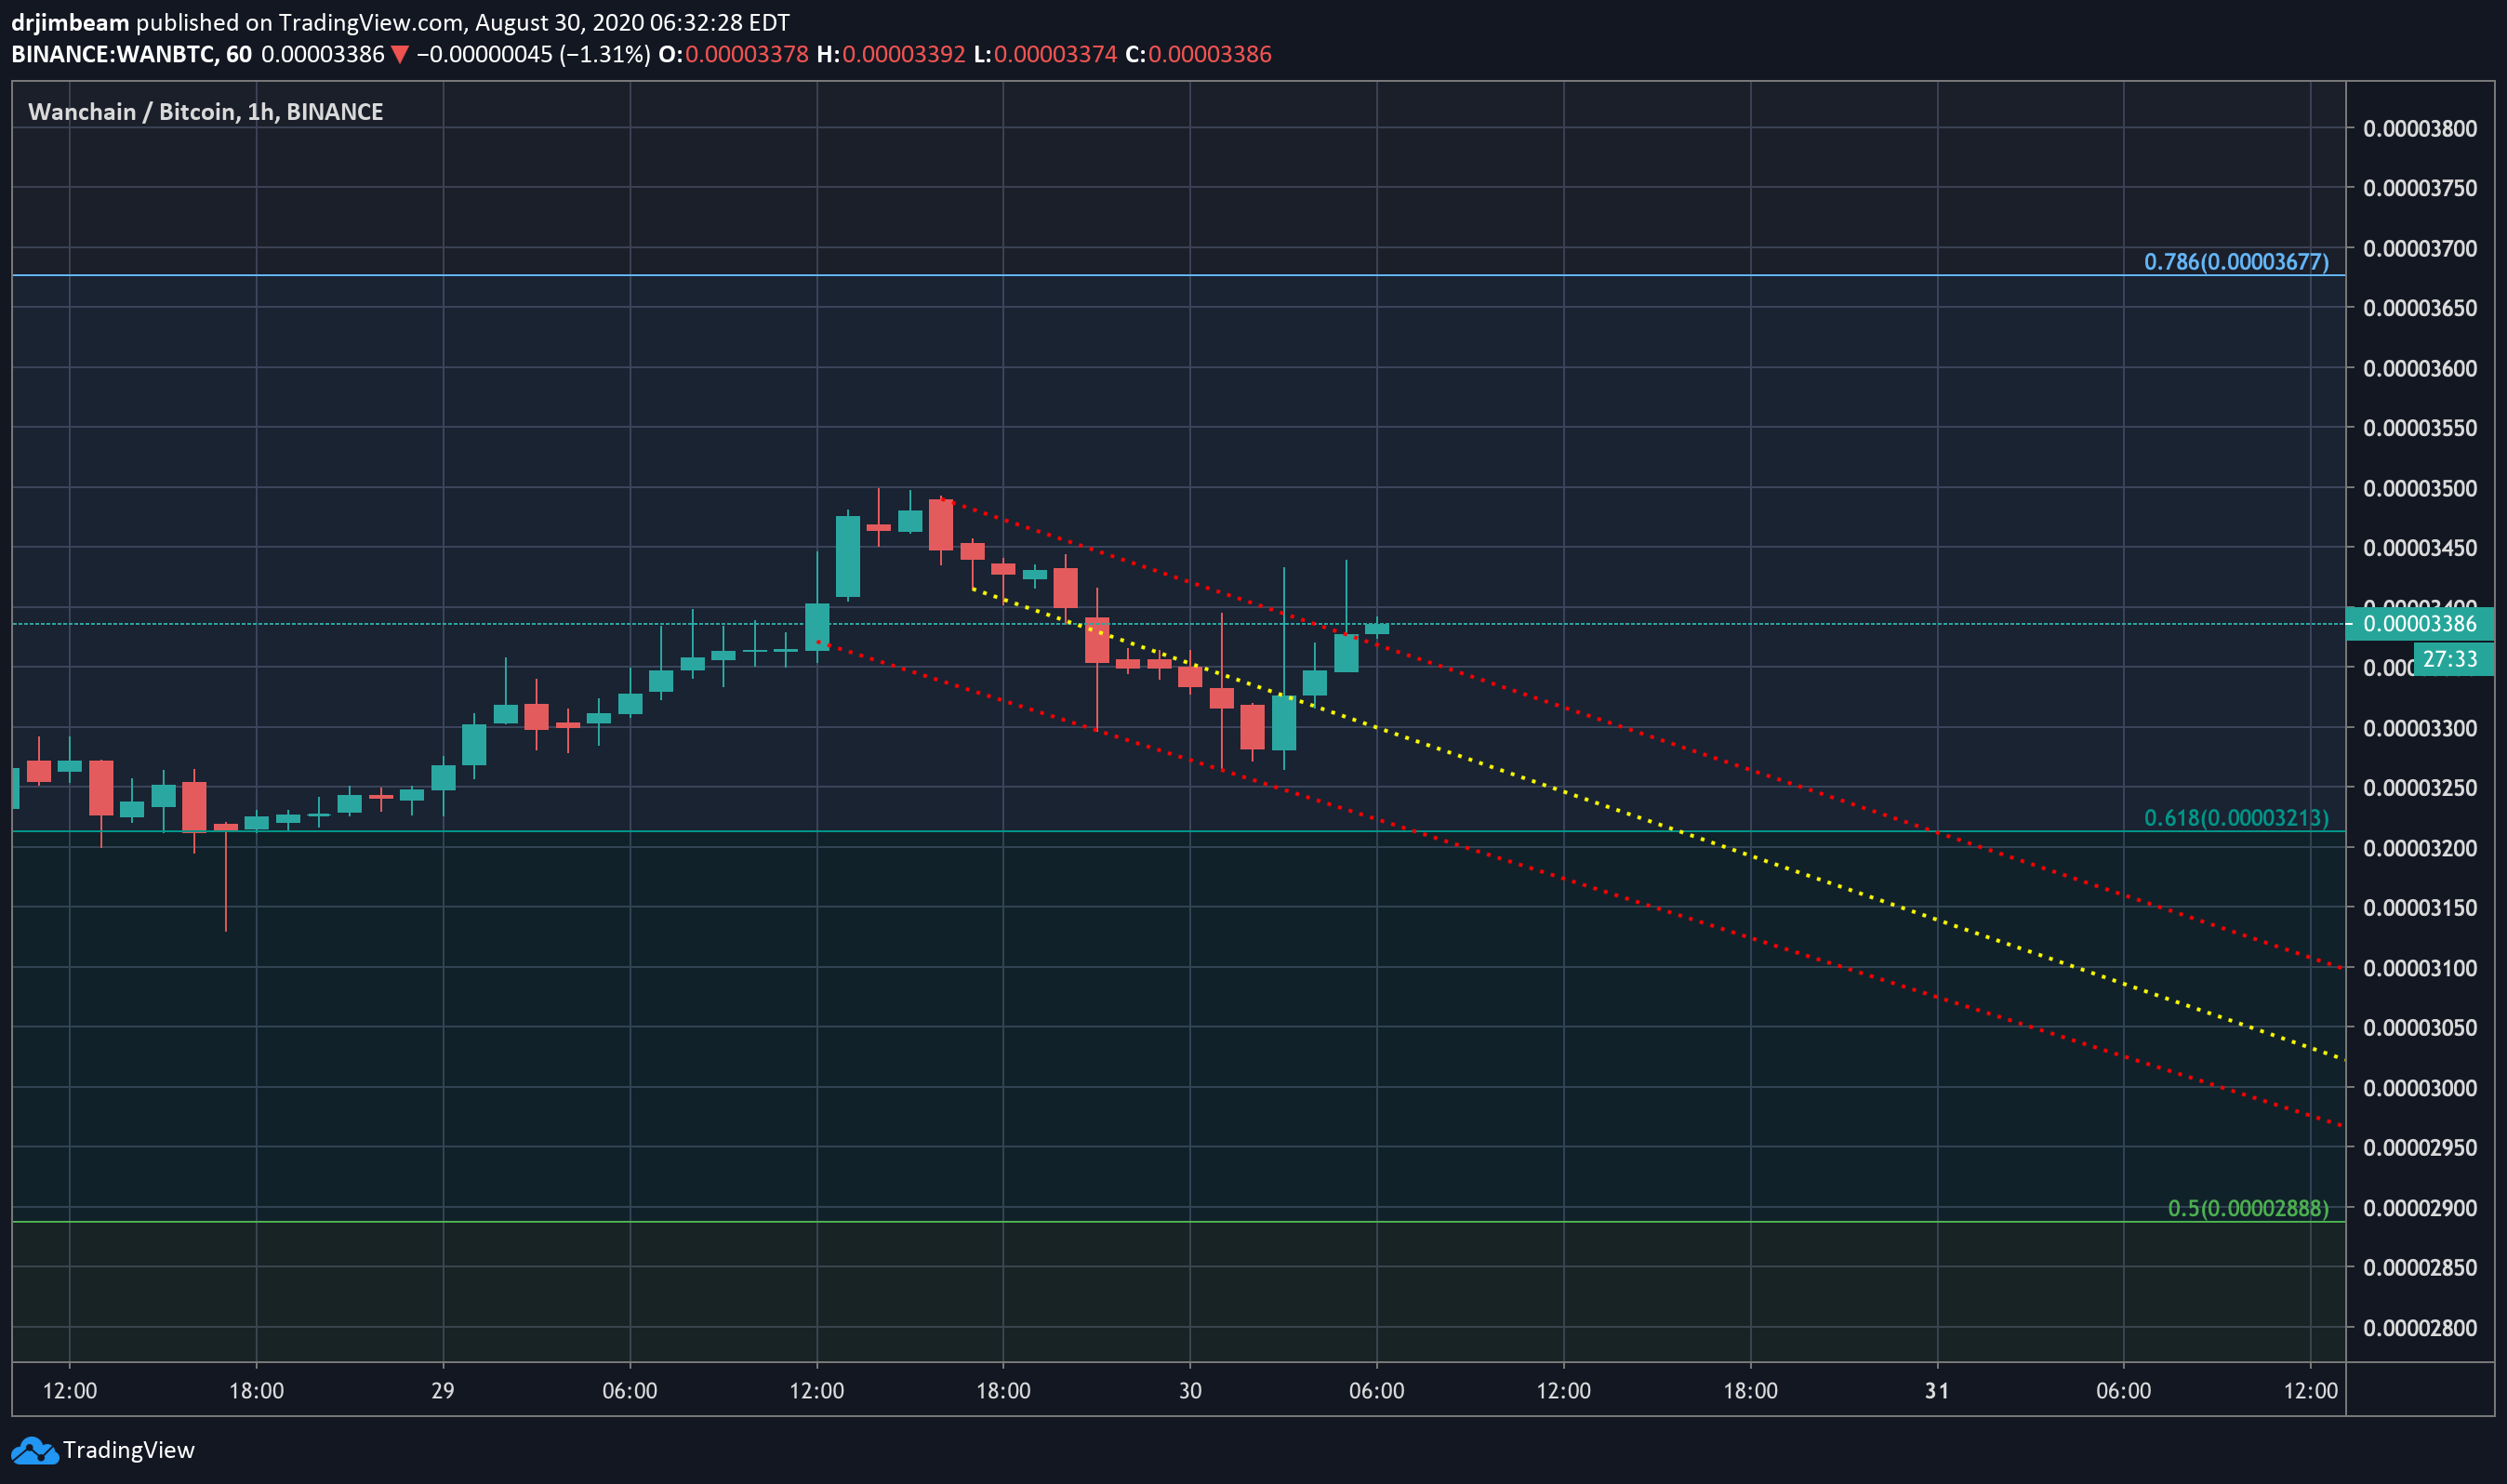Click the 0.00003750 price axis label

(2420, 188)
